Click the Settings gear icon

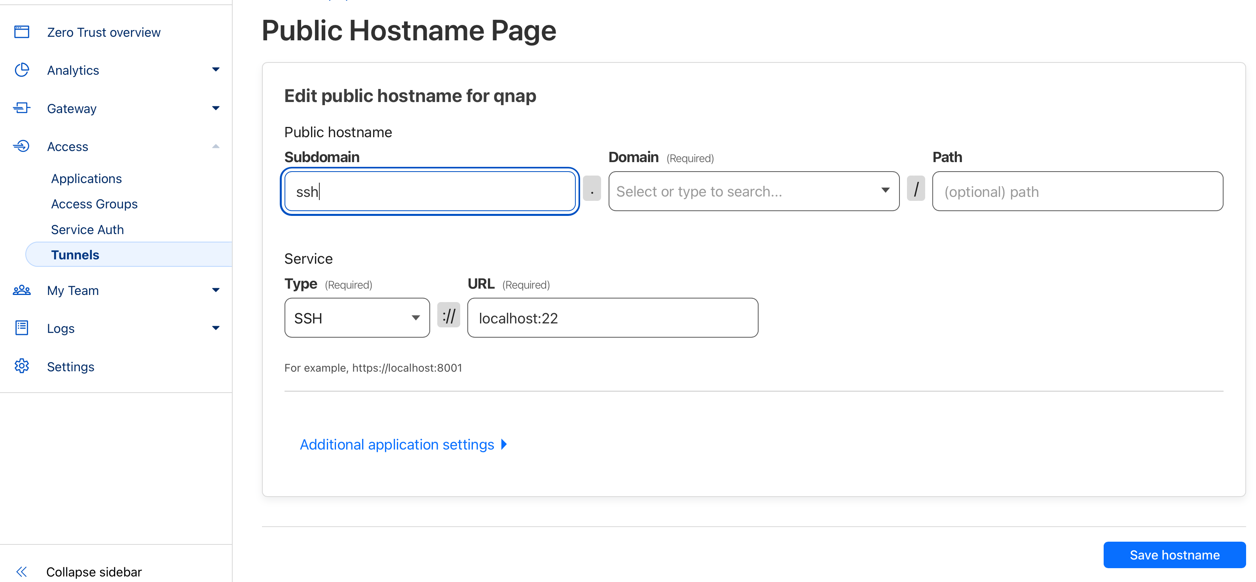(x=21, y=366)
